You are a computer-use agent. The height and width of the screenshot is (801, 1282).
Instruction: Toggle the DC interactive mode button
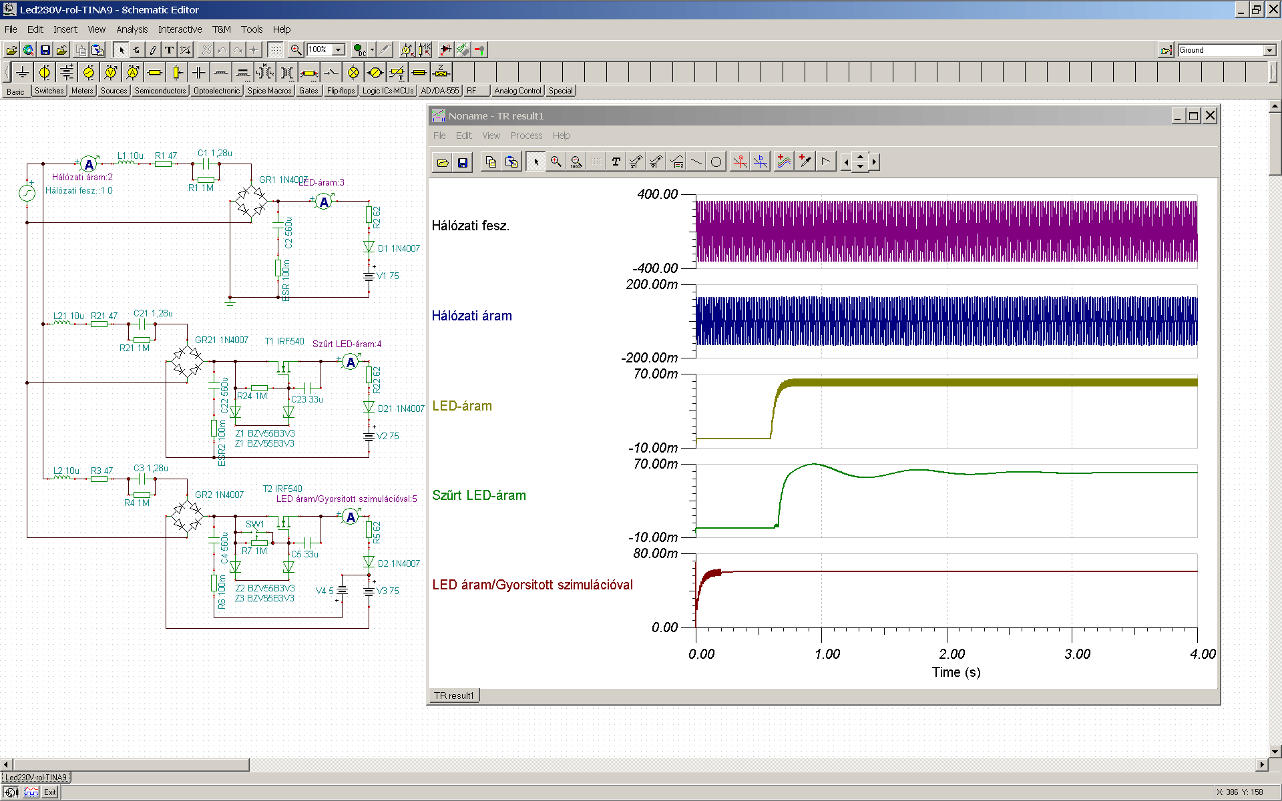point(360,50)
